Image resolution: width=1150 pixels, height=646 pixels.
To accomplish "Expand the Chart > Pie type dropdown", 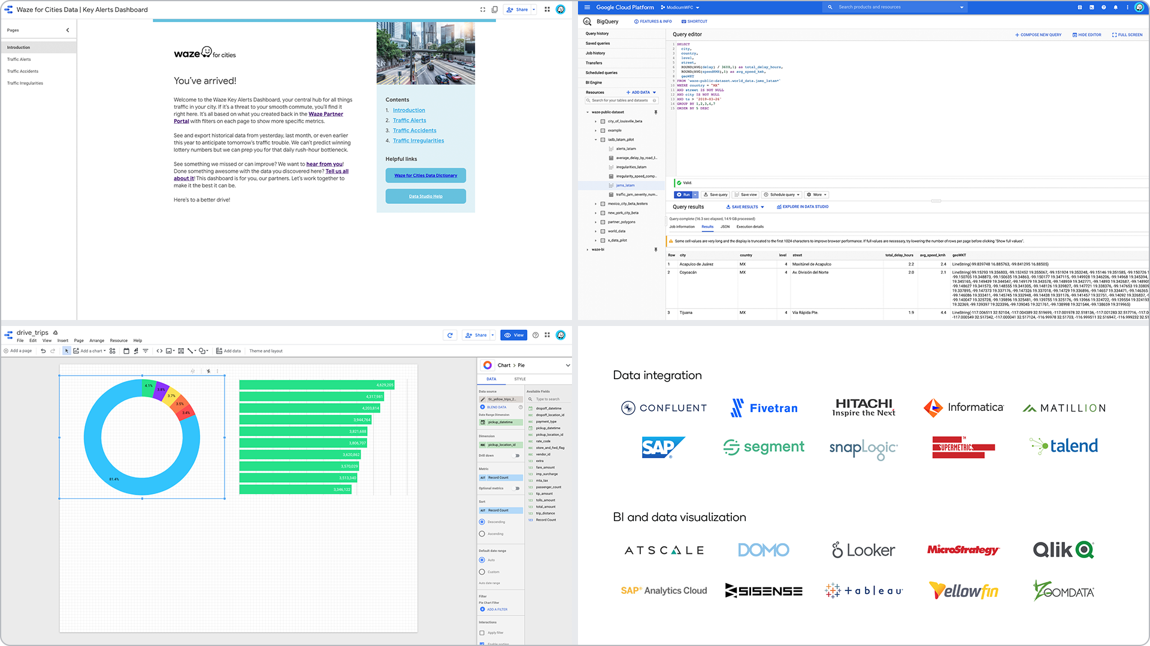I will [567, 365].
